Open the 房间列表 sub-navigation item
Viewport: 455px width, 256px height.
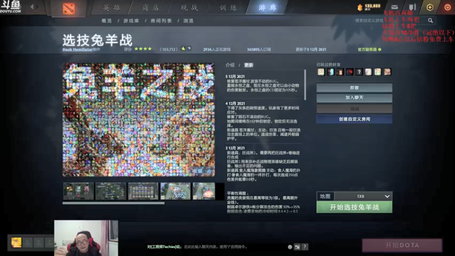[x=161, y=21]
